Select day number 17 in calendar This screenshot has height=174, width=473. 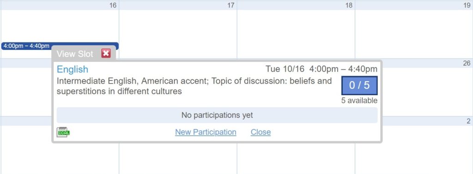[231, 6]
